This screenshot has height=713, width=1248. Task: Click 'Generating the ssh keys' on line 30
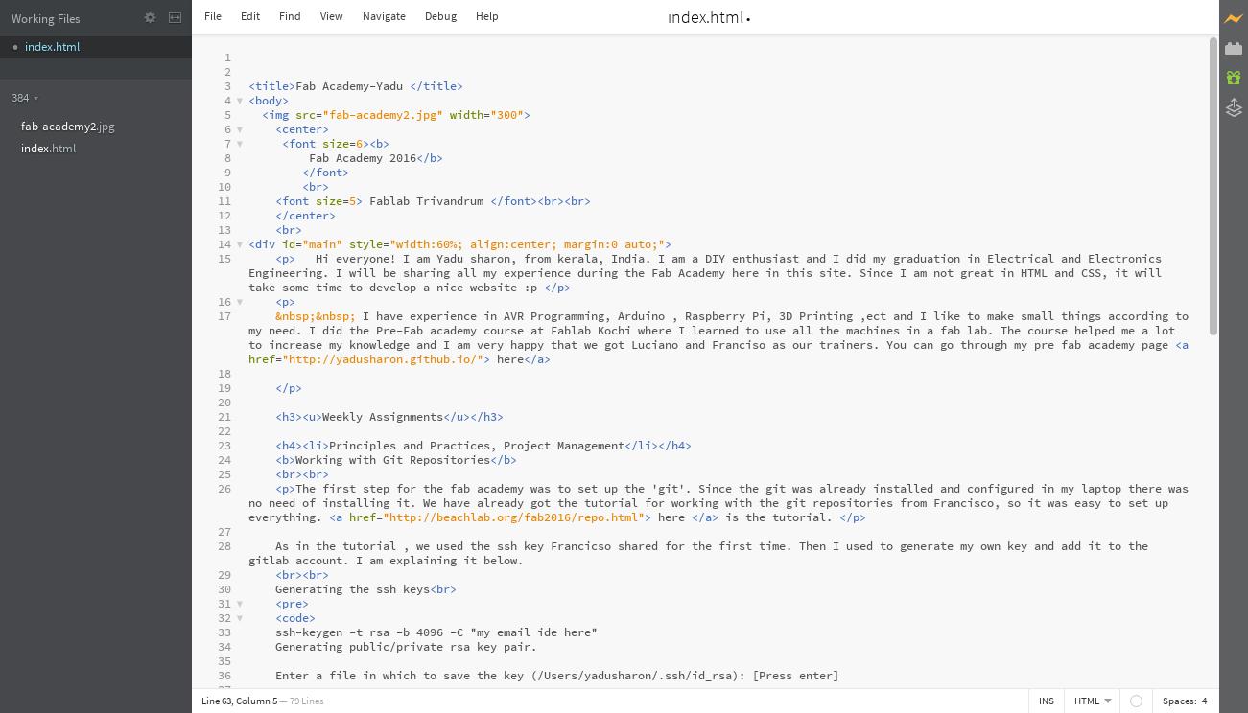352,589
